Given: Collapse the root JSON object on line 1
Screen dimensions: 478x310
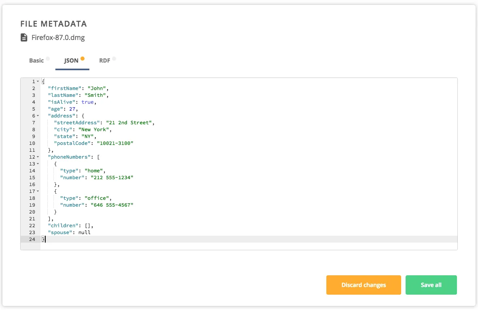Looking at the screenshot, I should tap(37, 81).
